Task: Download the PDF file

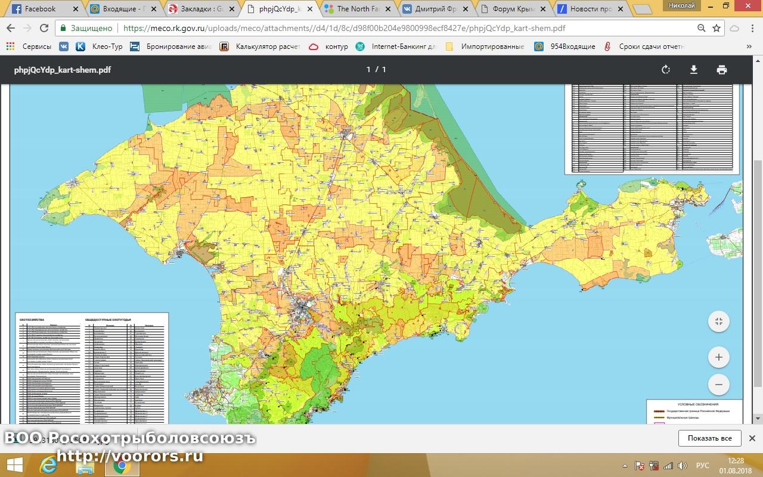Action: [x=694, y=70]
